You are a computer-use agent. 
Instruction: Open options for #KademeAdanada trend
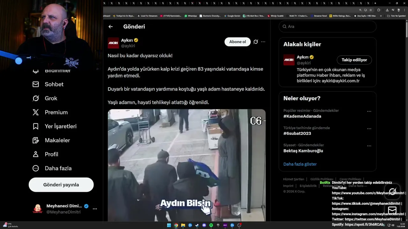[369, 111]
